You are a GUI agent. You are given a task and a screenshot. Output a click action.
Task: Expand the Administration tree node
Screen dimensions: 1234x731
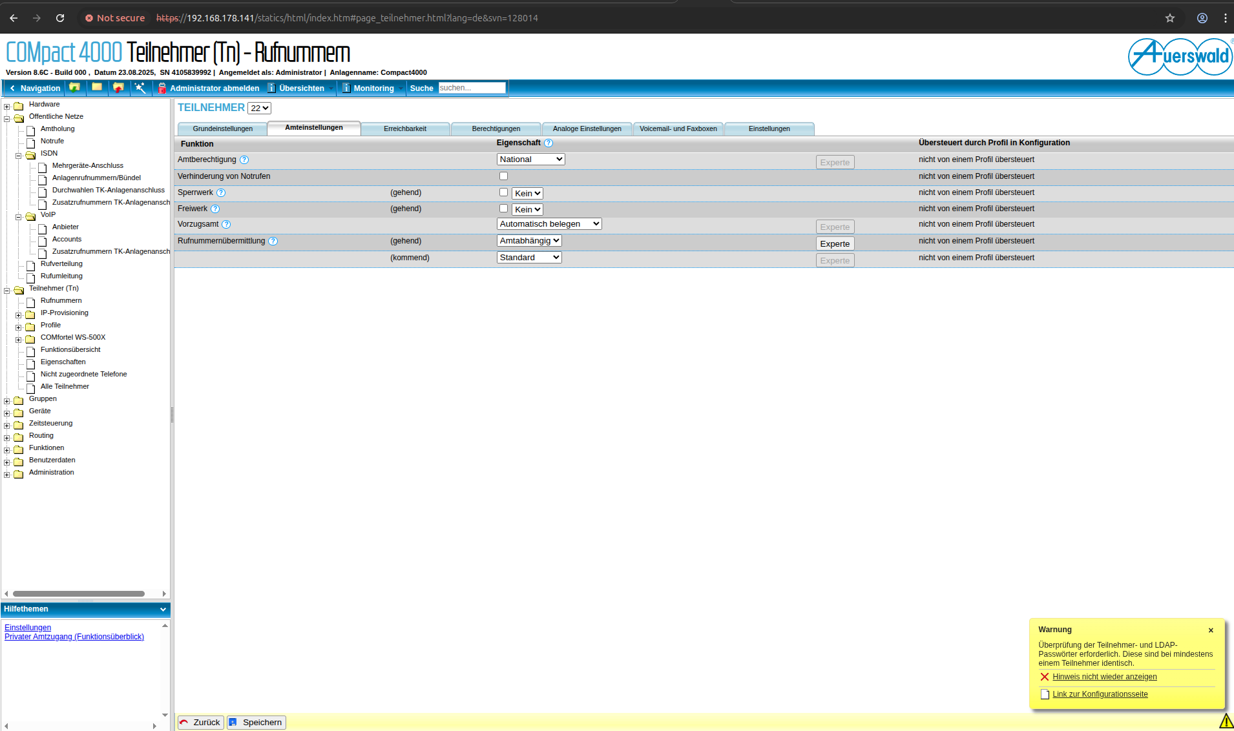(x=7, y=475)
